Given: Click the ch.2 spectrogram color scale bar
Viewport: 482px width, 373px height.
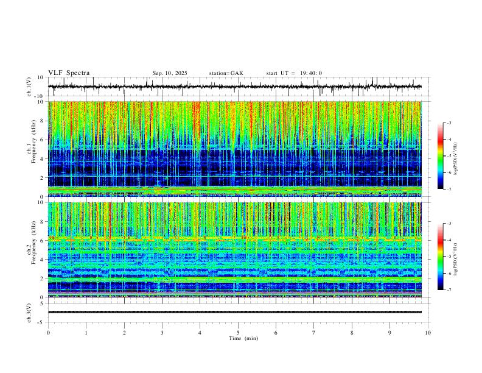Looking at the screenshot, I should (x=440, y=257).
